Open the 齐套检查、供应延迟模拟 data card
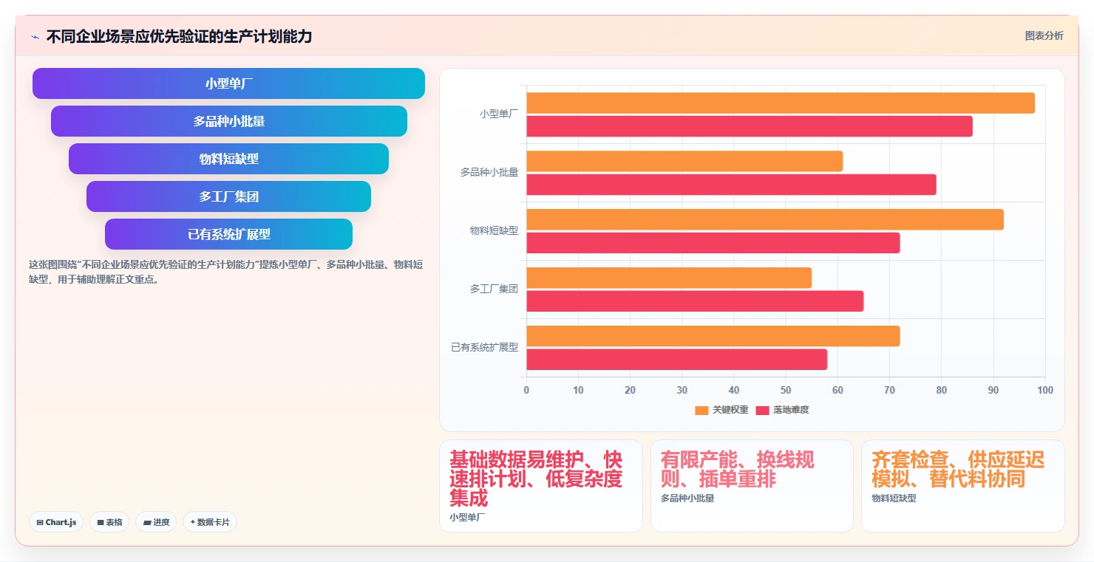 tap(963, 486)
